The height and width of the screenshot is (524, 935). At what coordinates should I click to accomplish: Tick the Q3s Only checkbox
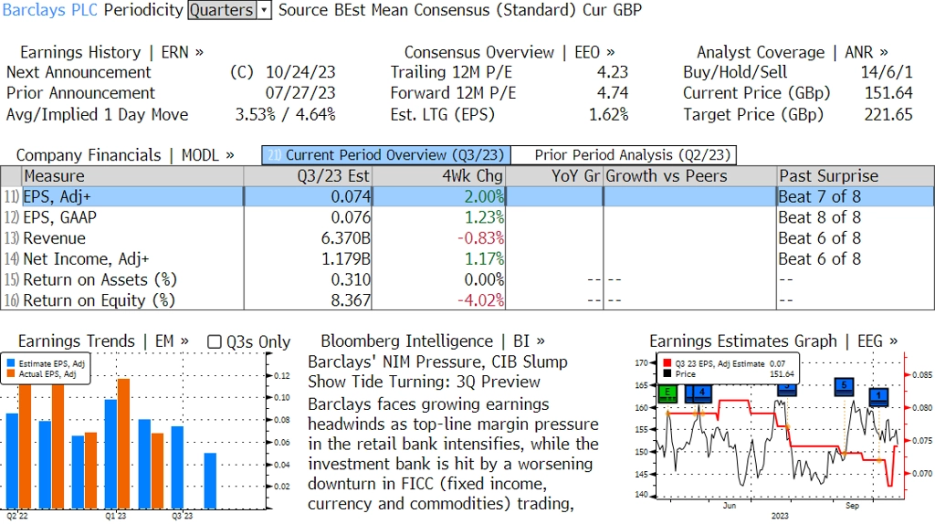(214, 341)
